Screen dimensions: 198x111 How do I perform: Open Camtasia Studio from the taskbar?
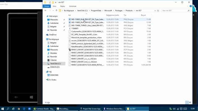pyautogui.click(x=44, y=109)
